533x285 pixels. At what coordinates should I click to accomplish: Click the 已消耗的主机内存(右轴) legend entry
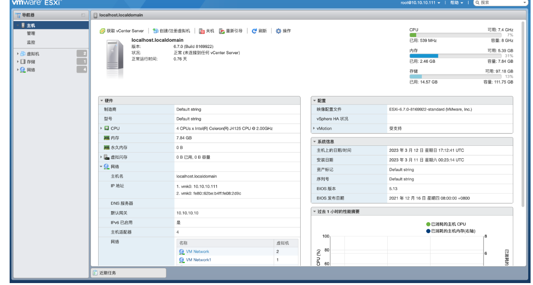point(451,231)
